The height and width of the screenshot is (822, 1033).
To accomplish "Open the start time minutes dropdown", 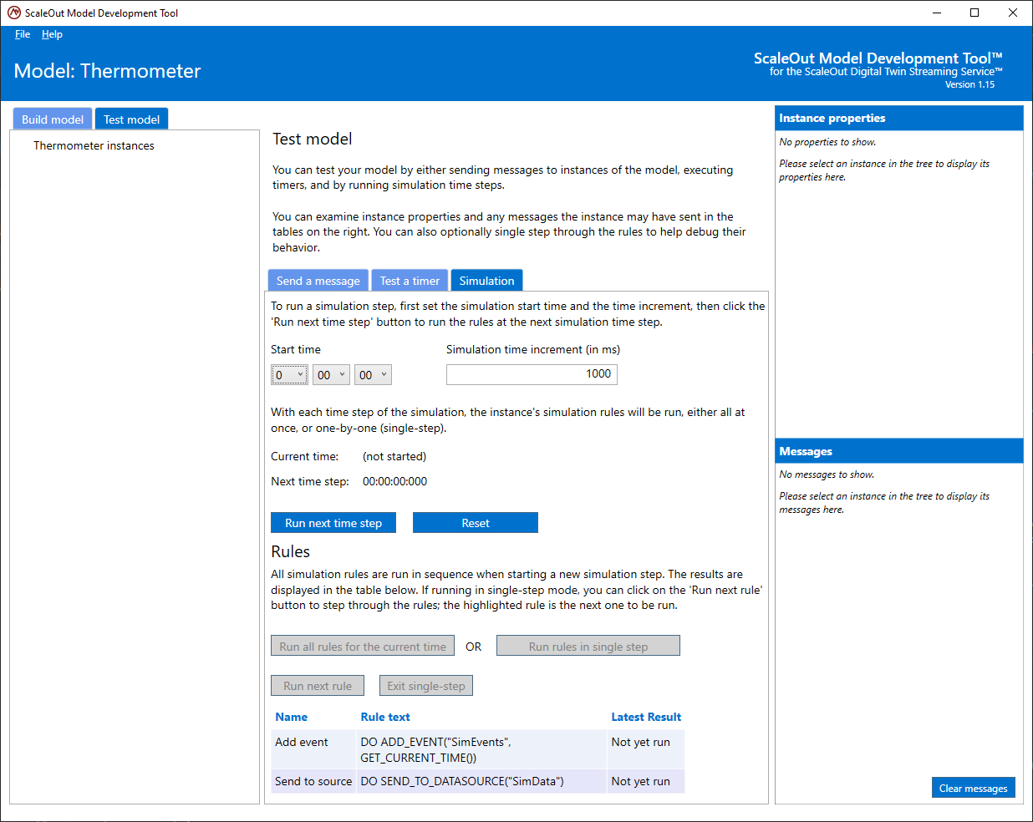I will pos(332,375).
